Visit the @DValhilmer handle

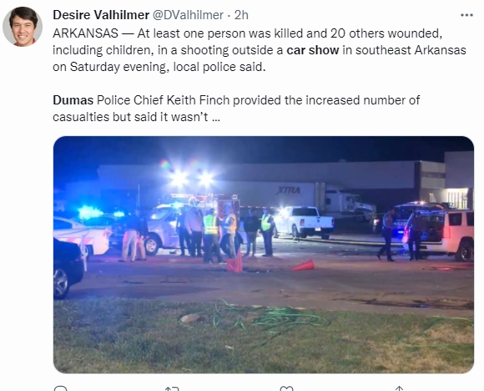189,15
